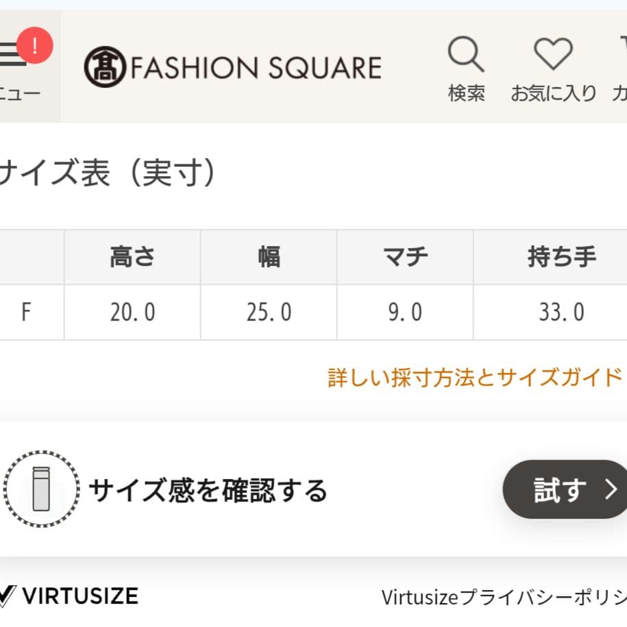This screenshot has height=627, width=627.
Task: Open the search function via magnifier icon
Action: (x=465, y=53)
